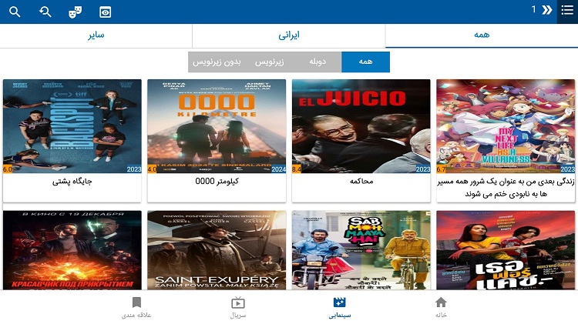
Task: Filter by بدون زیرنویس option
Action: point(217,62)
